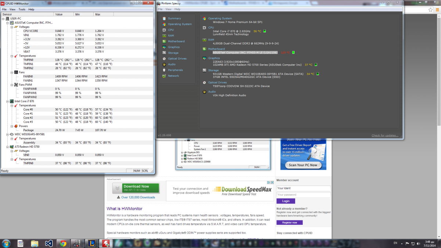Select Graphics monitor icon in Speccy sidebar
The width and height of the screenshot is (441, 248).
pos(164,47)
